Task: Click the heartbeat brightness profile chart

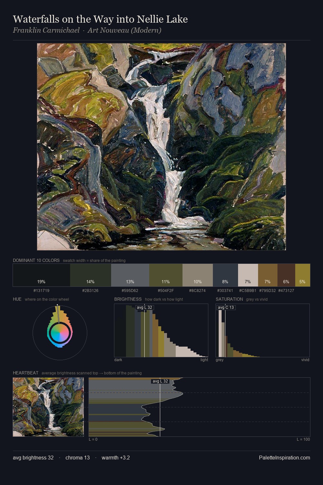Action: pos(199,407)
